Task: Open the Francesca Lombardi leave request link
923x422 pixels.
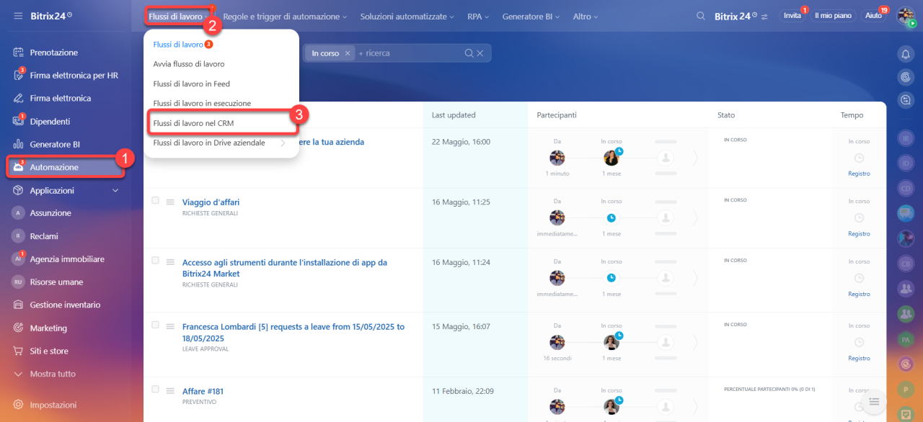Action: (x=293, y=332)
